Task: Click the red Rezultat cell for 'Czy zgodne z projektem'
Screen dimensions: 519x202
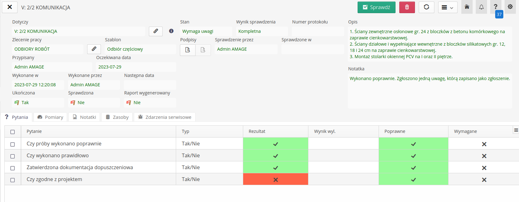Action: (275, 179)
